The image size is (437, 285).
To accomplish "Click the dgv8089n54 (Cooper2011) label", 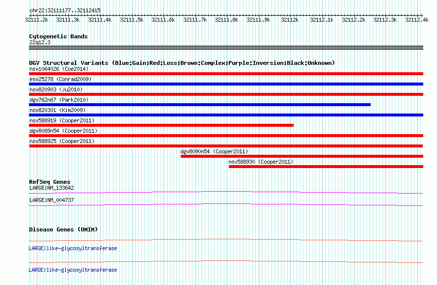I will [63, 131].
